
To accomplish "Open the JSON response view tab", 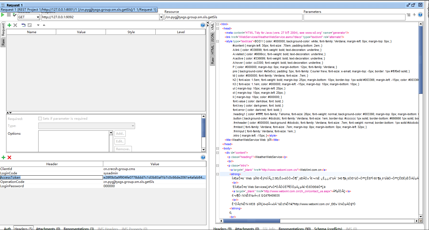I will [x=213, y=37].
